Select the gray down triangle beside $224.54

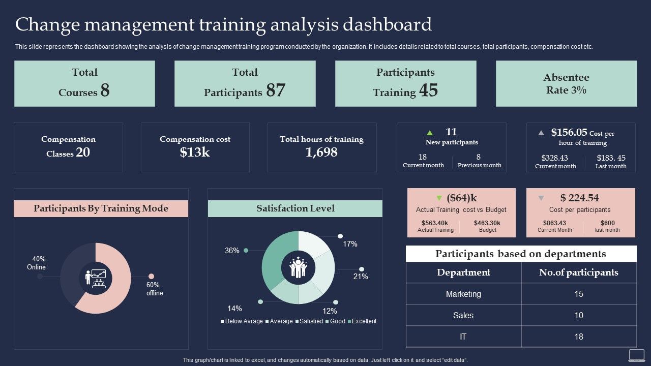click(541, 198)
